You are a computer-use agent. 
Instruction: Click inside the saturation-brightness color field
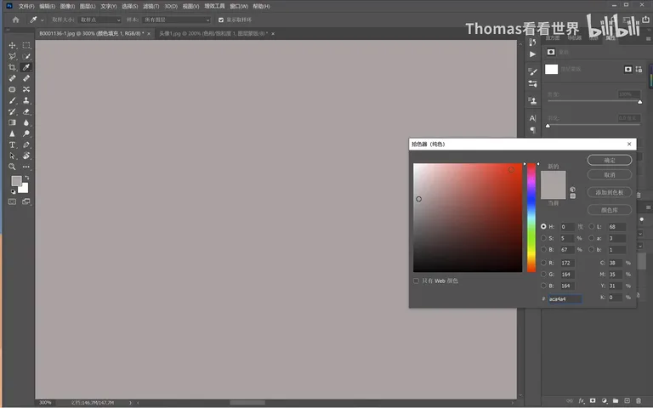[x=468, y=218]
